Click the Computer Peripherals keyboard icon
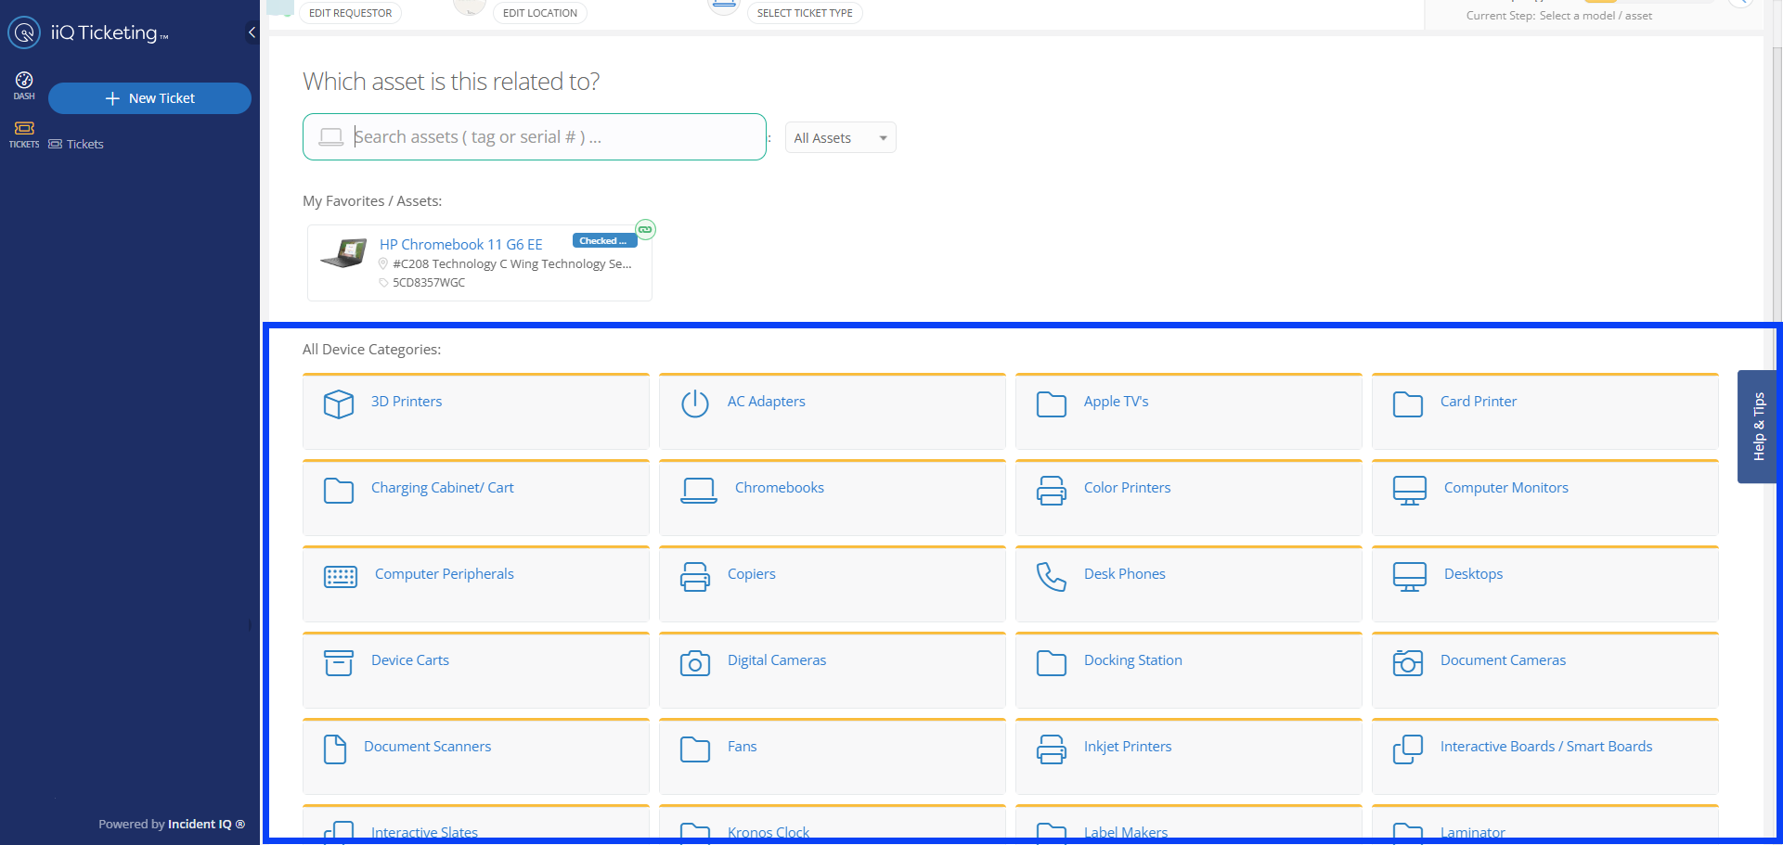Screen dimensions: 1783x845 pos(340,576)
